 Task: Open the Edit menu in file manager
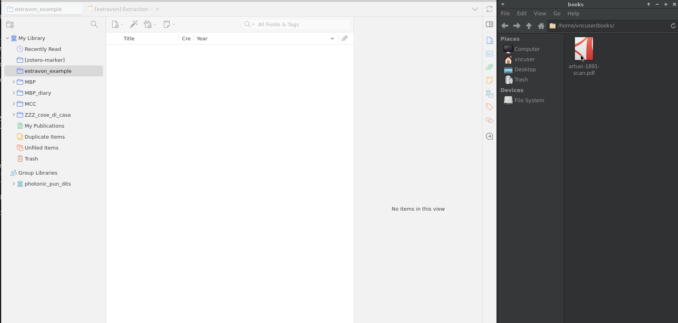(522, 13)
